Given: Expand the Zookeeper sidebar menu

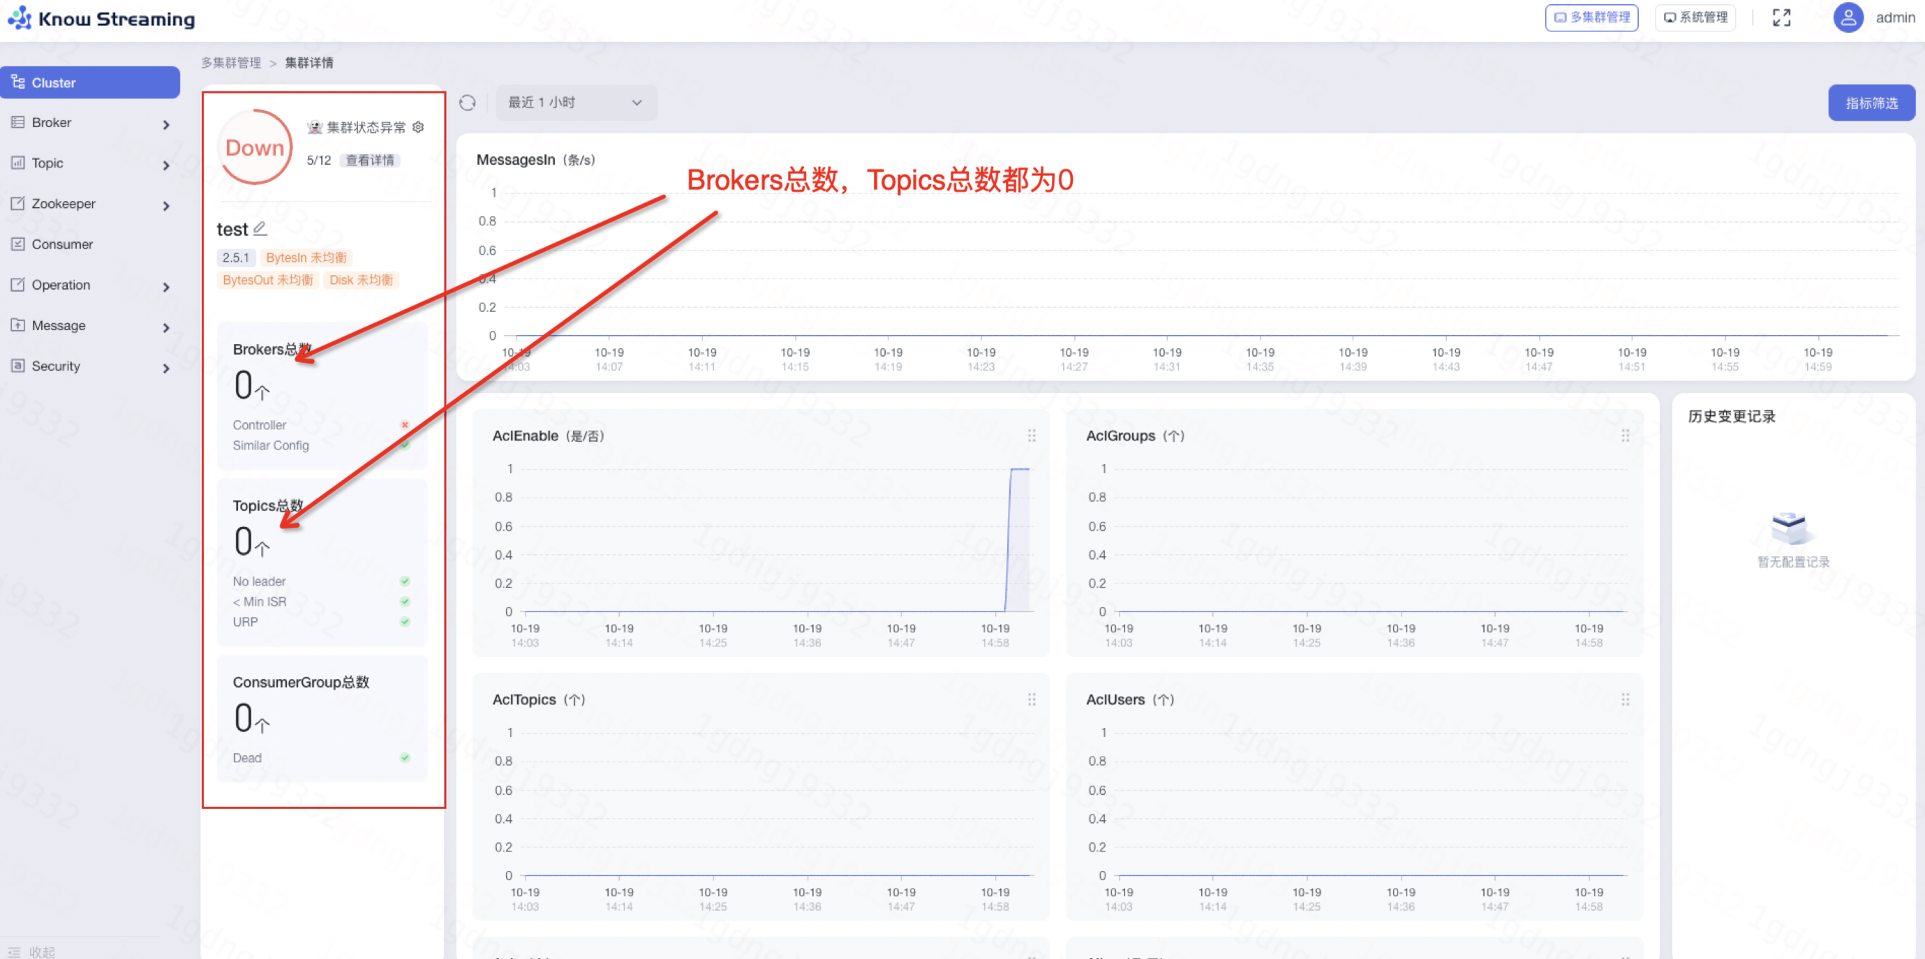Looking at the screenshot, I should point(89,203).
